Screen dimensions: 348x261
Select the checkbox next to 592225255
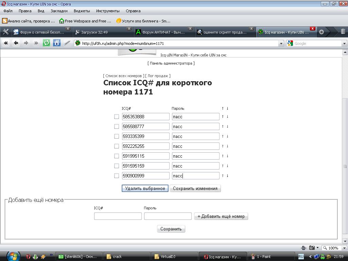pos(117,146)
